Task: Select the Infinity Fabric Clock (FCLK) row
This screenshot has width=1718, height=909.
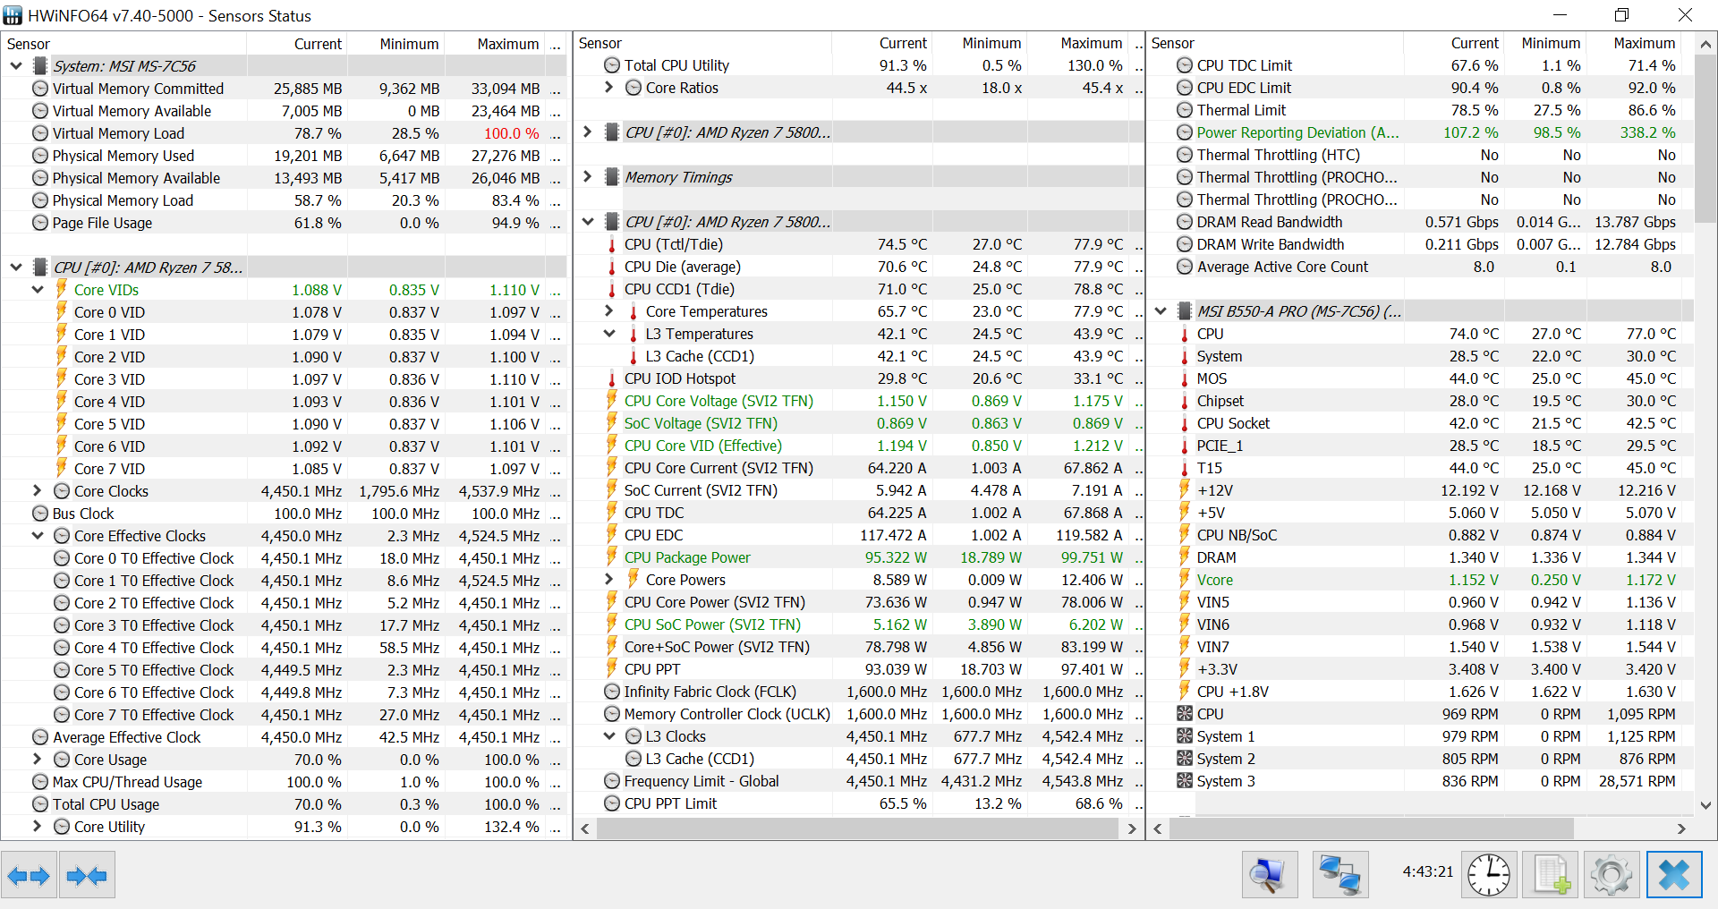Action: tap(859, 692)
